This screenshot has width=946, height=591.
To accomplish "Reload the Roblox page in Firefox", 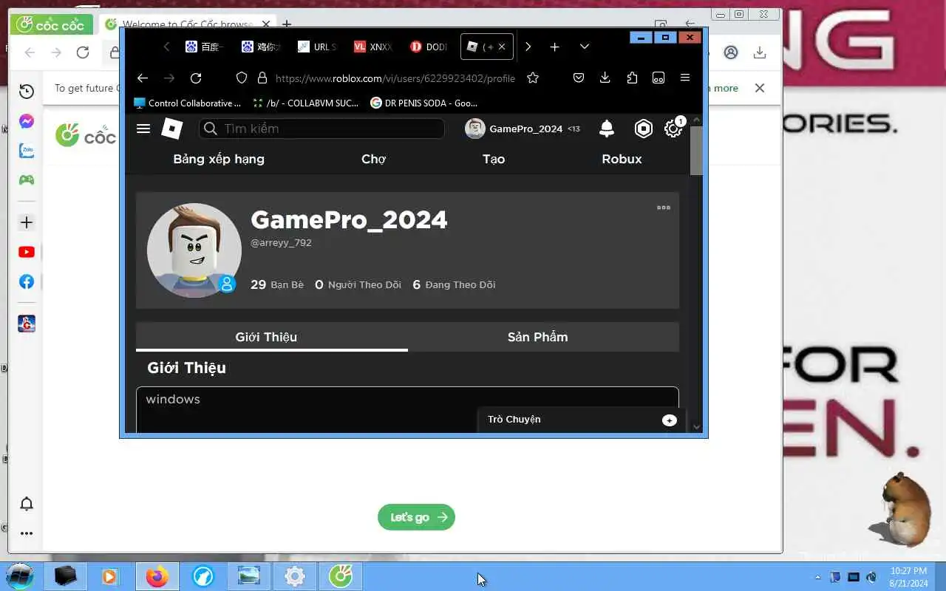I will pos(196,78).
